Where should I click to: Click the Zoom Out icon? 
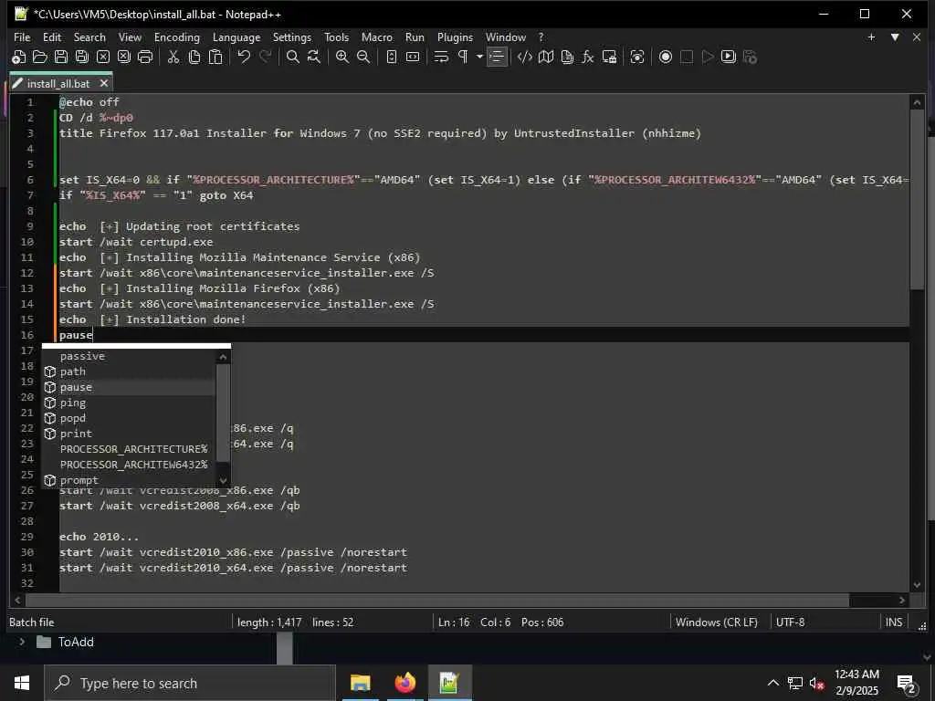click(363, 58)
